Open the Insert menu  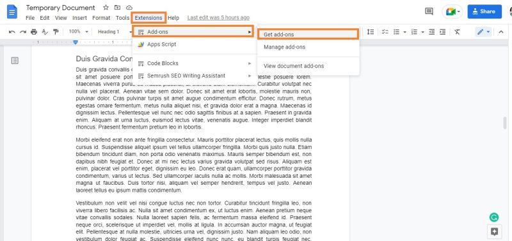click(x=79, y=18)
